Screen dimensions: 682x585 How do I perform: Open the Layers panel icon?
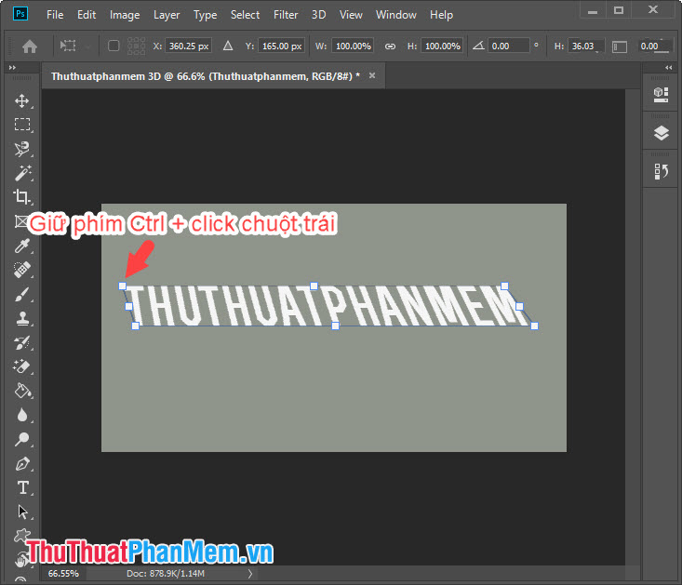click(x=662, y=133)
